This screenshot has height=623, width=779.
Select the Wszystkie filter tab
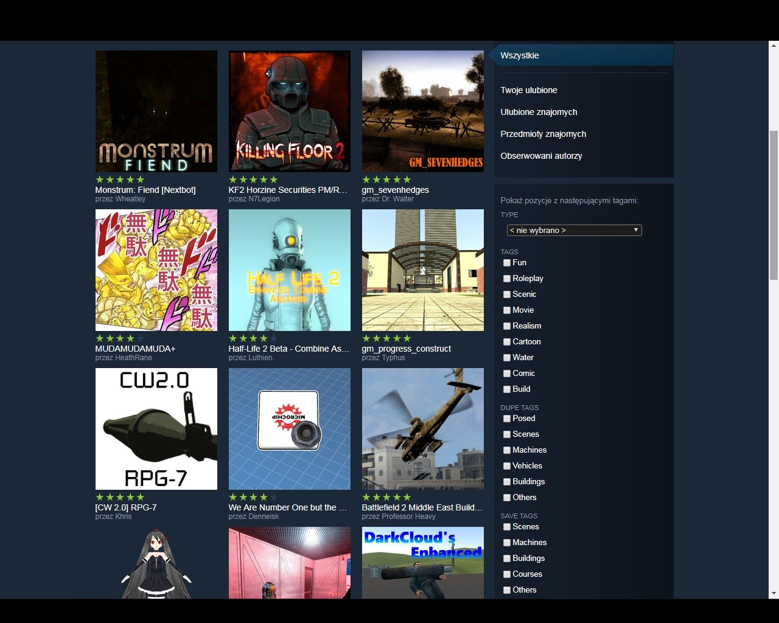583,55
